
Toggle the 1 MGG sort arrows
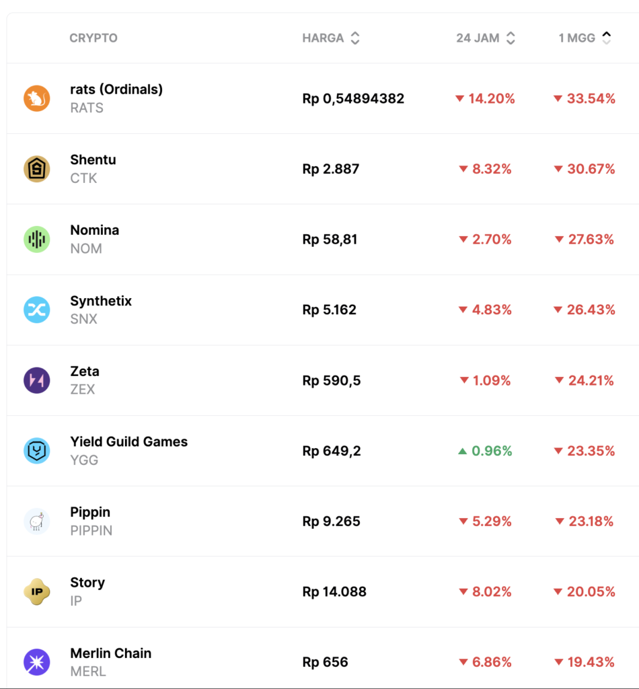[606, 38]
